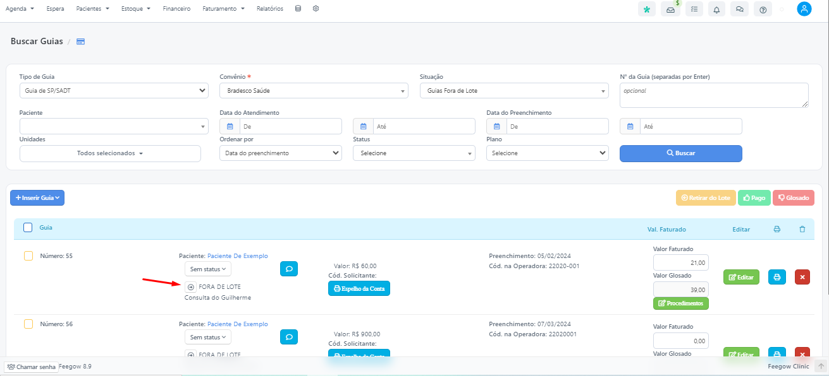Click Retirar do Lote button
829x376 pixels.
[x=705, y=197]
